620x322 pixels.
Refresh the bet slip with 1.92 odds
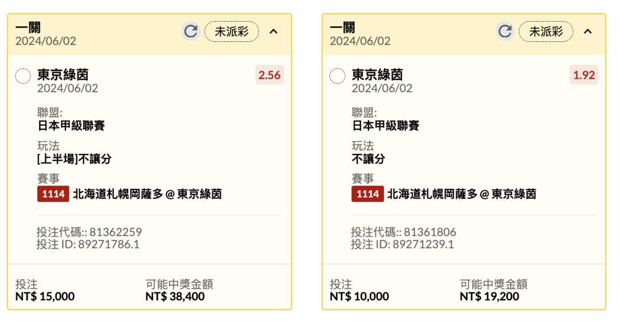click(505, 31)
